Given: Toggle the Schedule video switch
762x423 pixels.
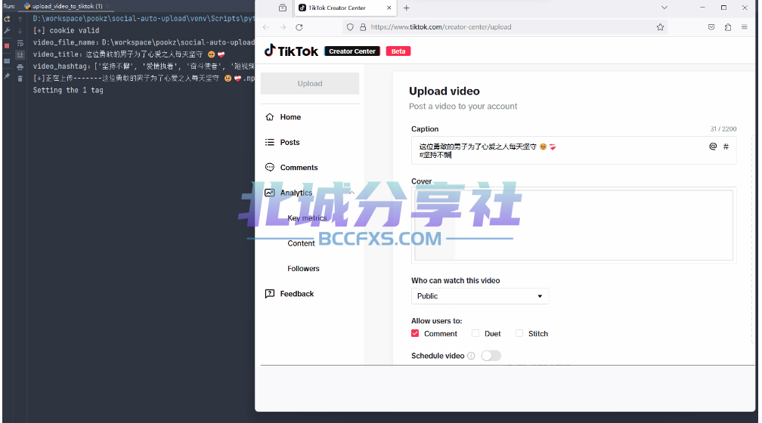Looking at the screenshot, I should [491, 356].
